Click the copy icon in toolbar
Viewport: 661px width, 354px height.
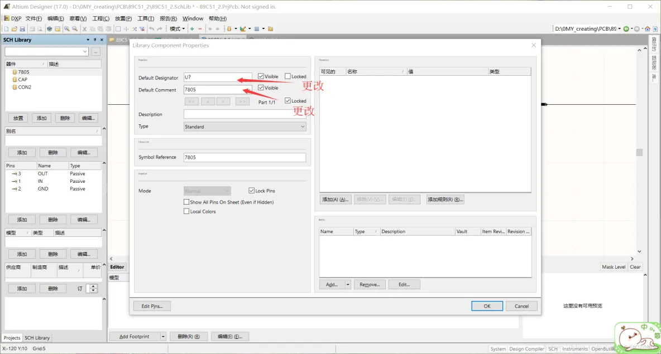click(93, 29)
